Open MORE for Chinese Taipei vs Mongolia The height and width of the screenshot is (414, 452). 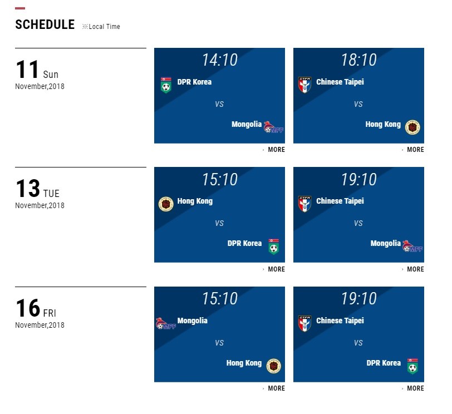[413, 269]
